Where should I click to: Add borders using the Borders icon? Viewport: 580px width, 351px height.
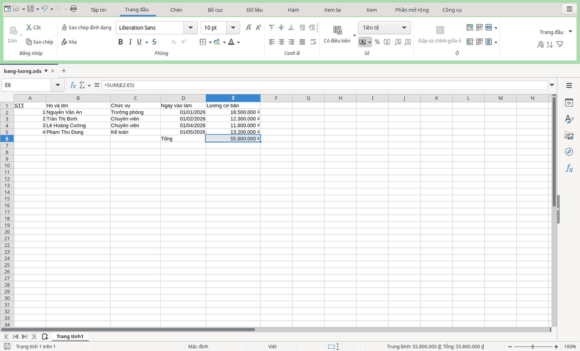pyautogui.click(x=202, y=42)
